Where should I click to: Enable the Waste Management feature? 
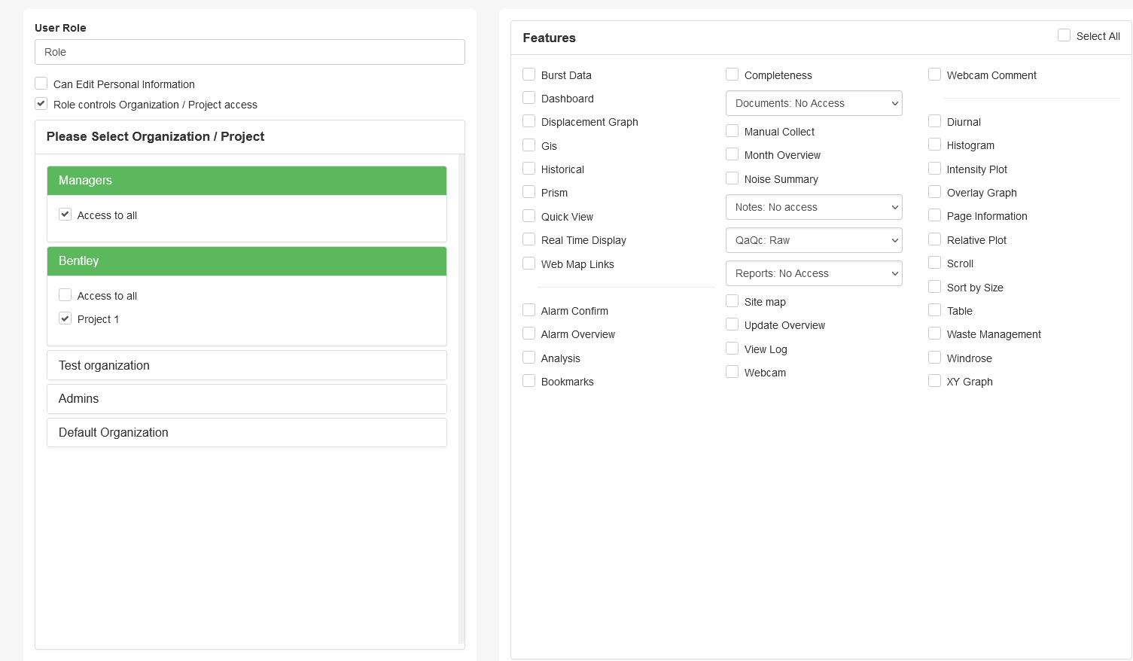click(x=935, y=334)
